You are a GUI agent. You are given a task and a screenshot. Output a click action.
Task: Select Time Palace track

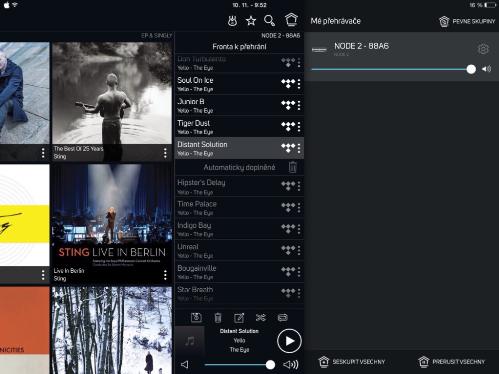pyautogui.click(x=240, y=207)
